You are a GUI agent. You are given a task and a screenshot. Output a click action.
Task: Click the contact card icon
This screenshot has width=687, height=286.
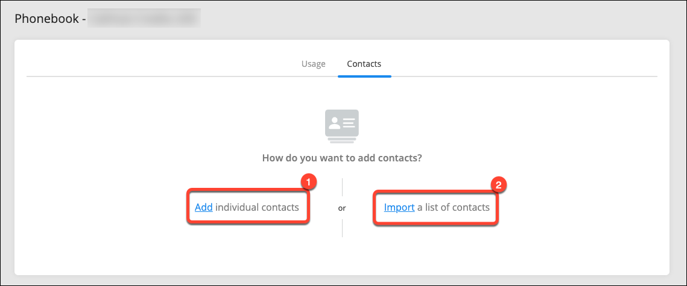[342, 126]
